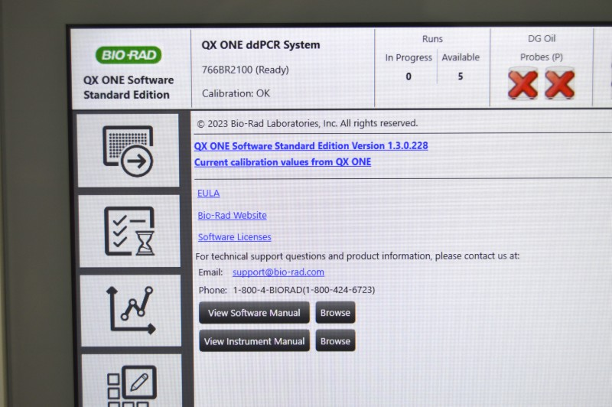Click the support@bio-rad.com email link

278,272
